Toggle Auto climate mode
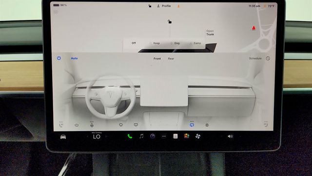The width and height of the screenshot is (312, 176). point(74,58)
